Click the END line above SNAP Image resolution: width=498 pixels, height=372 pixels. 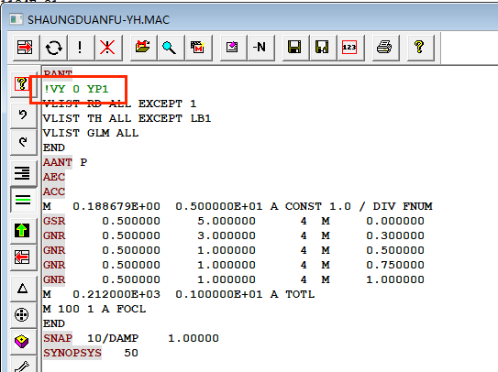tap(54, 323)
